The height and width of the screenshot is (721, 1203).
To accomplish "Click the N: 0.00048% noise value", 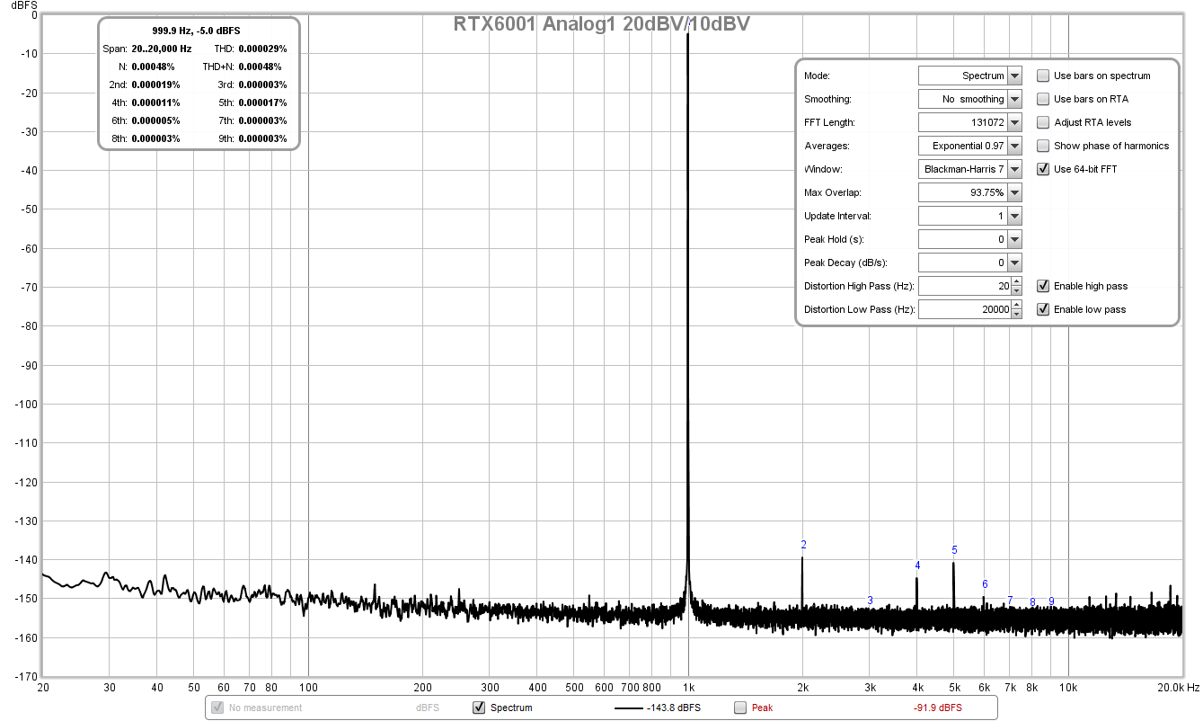I will 153,67.
